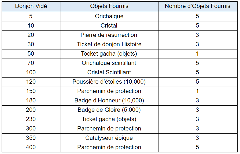The height and width of the screenshot is (154, 240).
Task: Click the dungeon count "350" cell
Action: [31, 138]
